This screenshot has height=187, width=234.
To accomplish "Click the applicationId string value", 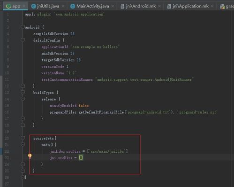I will (x=95, y=47).
